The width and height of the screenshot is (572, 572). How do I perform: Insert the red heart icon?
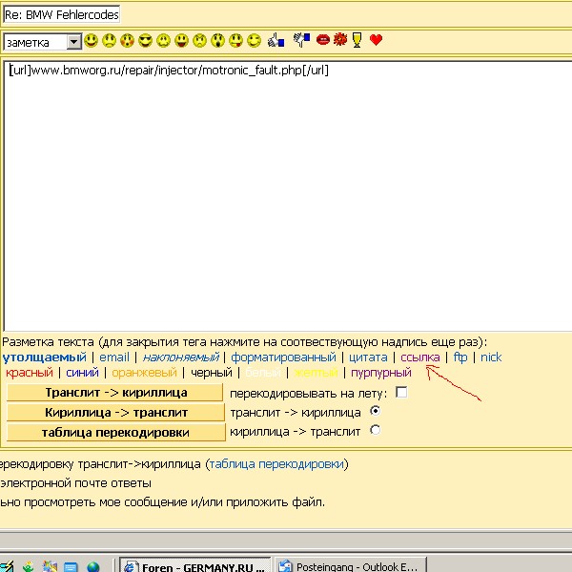[x=376, y=41]
